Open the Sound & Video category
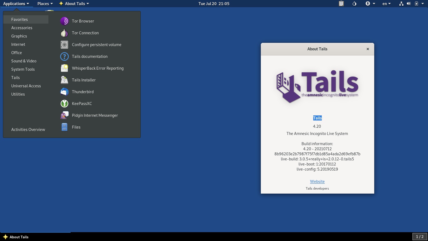This screenshot has height=241, width=428. [x=26, y=61]
